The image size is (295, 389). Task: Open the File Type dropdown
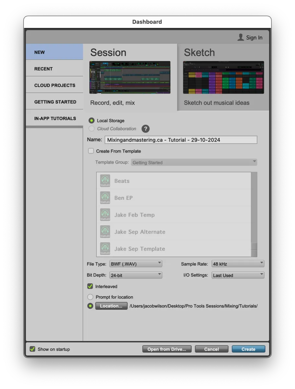136,264
